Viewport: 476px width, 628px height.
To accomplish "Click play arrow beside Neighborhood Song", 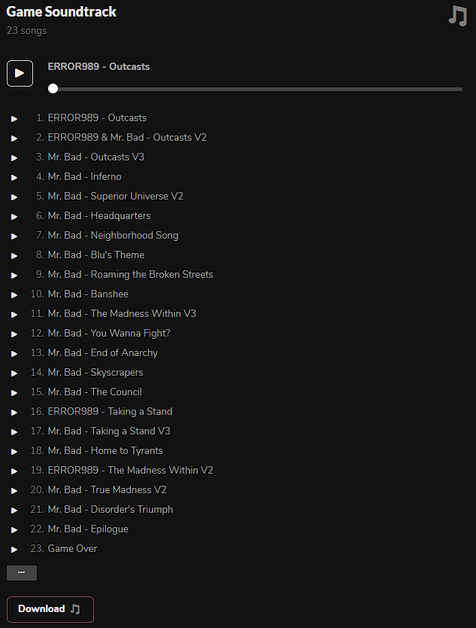I will coord(14,236).
